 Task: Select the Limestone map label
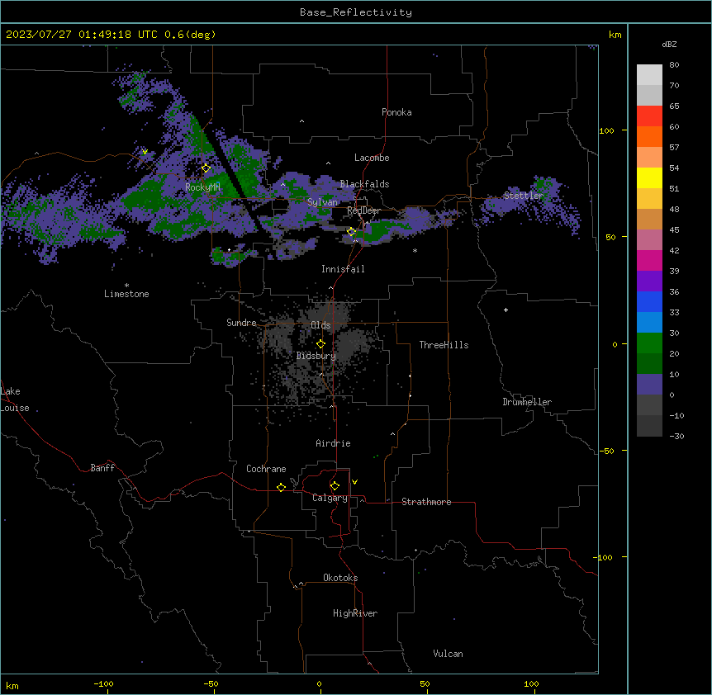(126, 294)
